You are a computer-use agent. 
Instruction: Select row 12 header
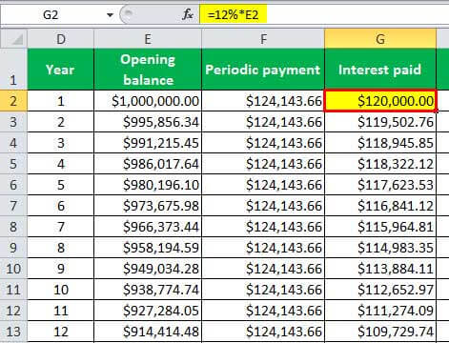coord(13,311)
